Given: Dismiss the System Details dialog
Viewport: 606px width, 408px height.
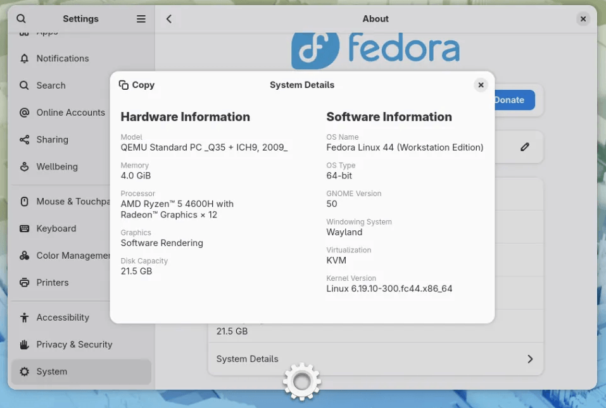Looking at the screenshot, I should 481,84.
